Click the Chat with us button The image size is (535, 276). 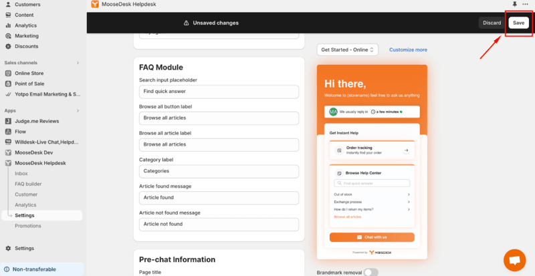click(x=372, y=237)
